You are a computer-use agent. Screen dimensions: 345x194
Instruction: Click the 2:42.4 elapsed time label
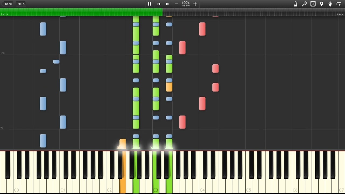tap(4, 15)
